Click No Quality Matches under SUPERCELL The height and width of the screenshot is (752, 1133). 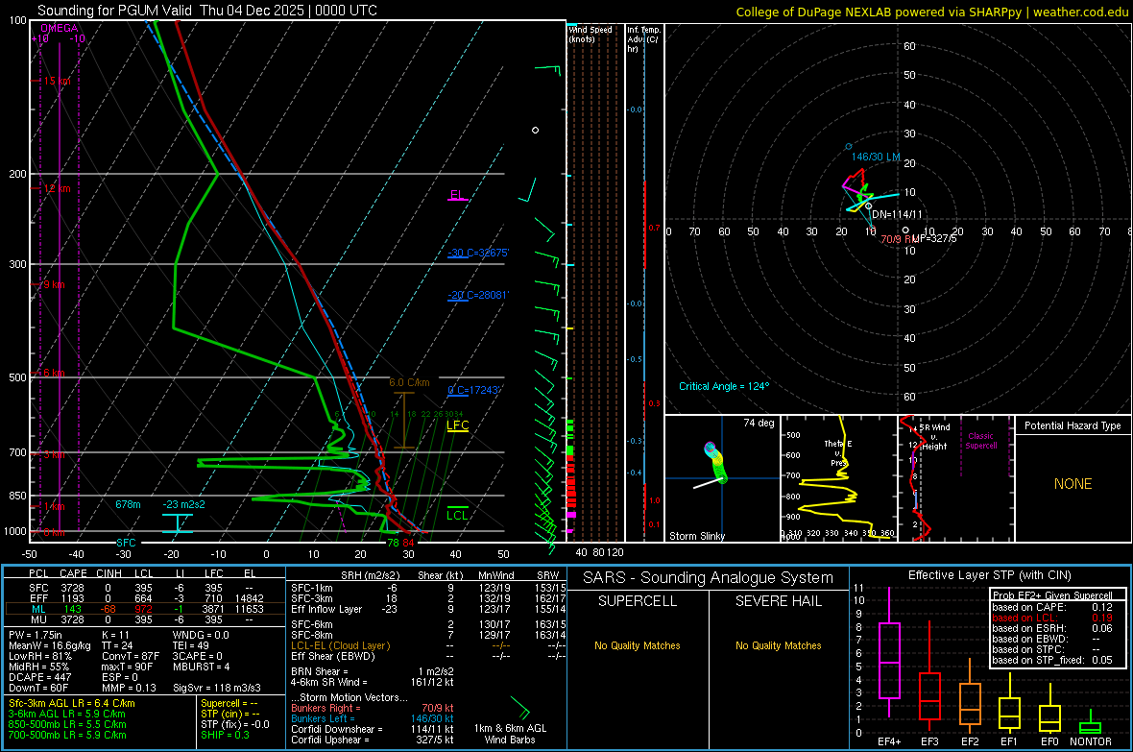(638, 645)
